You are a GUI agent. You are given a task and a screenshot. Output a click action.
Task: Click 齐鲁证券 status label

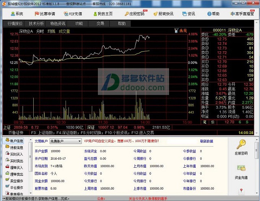[16, 133]
